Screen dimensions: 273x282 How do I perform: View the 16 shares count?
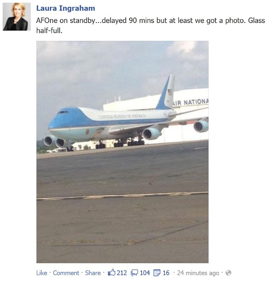coord(166,273)
